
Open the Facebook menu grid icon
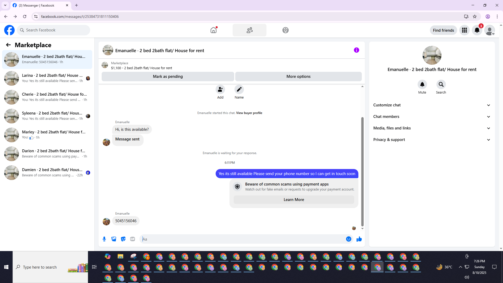[464, 30]
